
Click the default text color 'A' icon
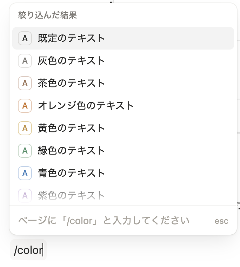point(25,38)
